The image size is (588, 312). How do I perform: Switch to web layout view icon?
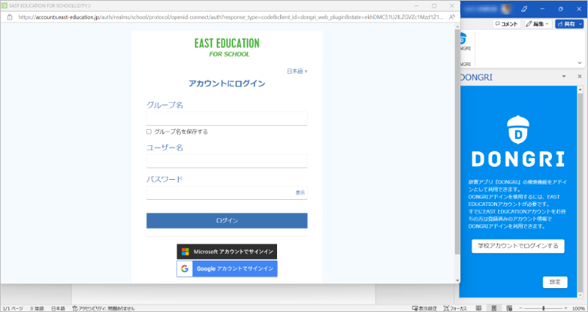(x=509, y=308)
